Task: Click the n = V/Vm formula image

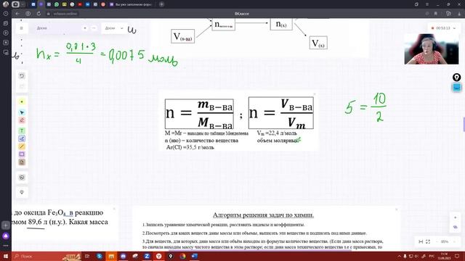Action: 281,113
